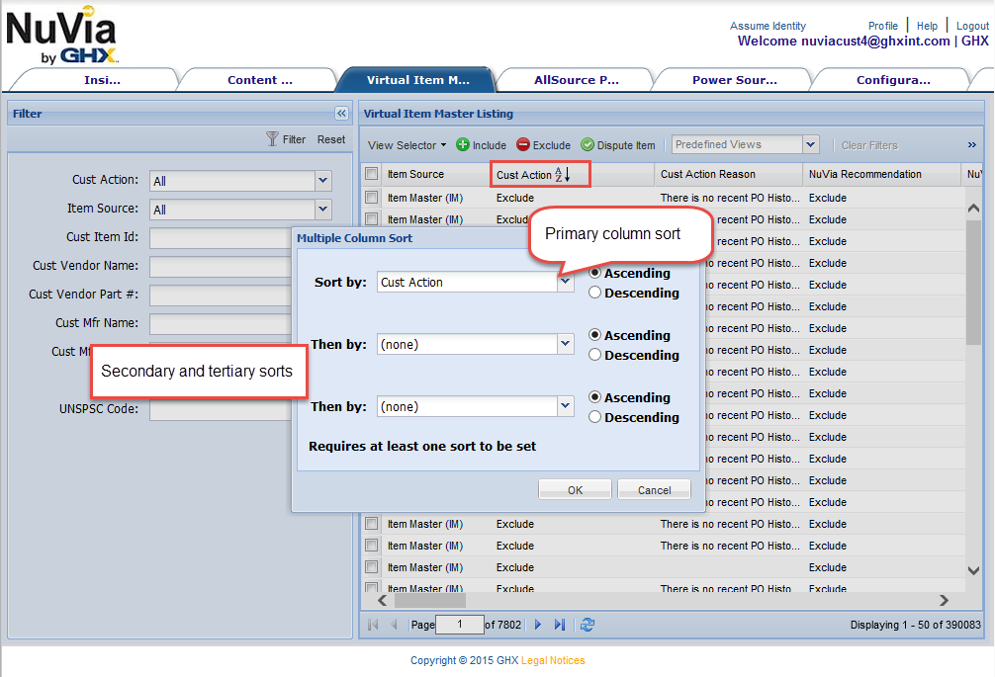Expand the Sort by column dropdown

click(x=566, y=282)
